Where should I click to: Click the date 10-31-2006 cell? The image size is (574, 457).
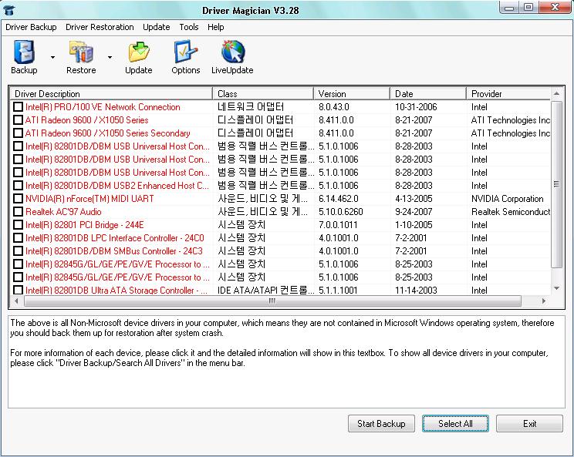click(x=416, y=107)
